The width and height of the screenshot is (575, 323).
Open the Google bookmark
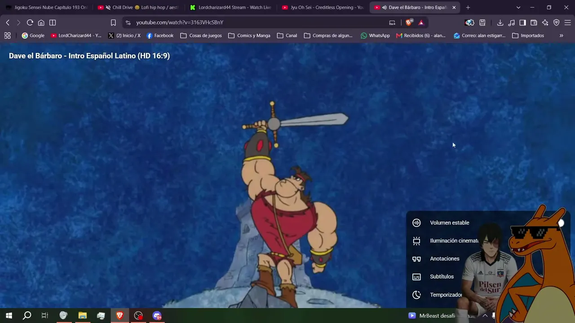[33, 35]
